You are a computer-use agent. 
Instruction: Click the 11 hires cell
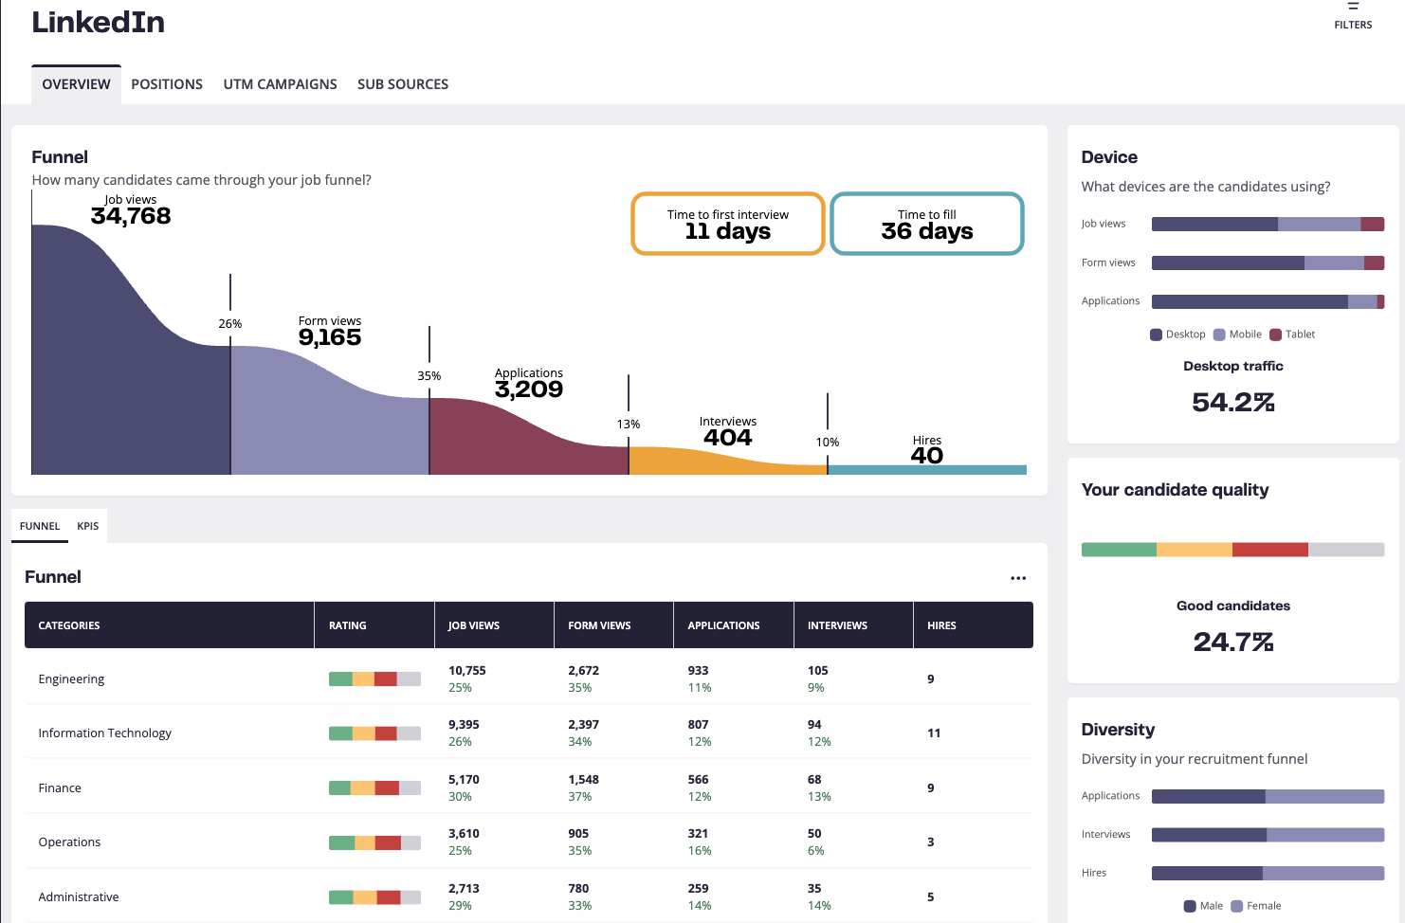934,733
